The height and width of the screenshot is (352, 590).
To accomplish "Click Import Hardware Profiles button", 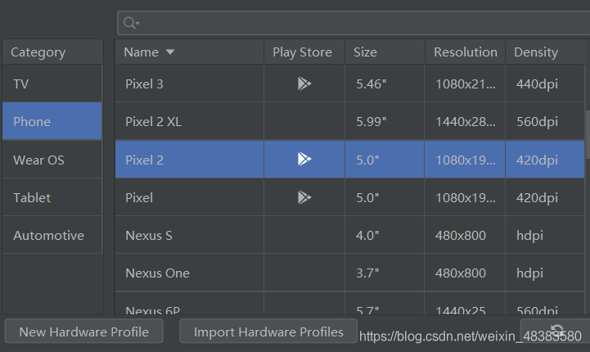I will [268, 332].
